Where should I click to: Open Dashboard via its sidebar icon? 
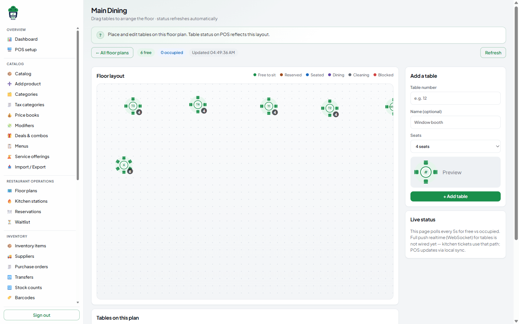9,39
